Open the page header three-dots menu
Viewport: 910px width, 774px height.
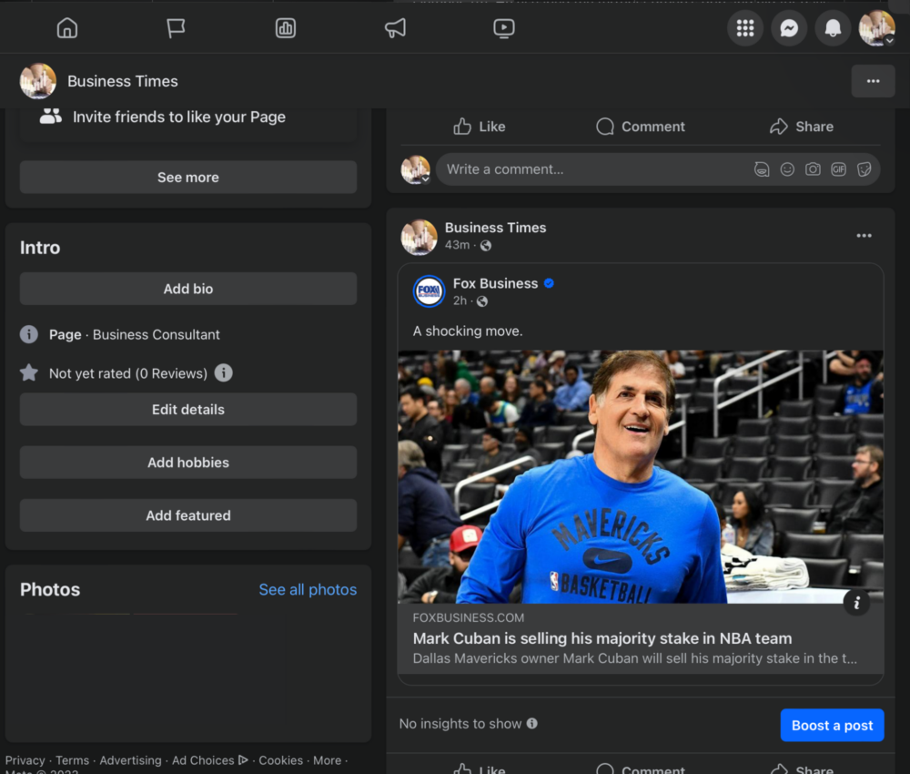pos(873,81)
